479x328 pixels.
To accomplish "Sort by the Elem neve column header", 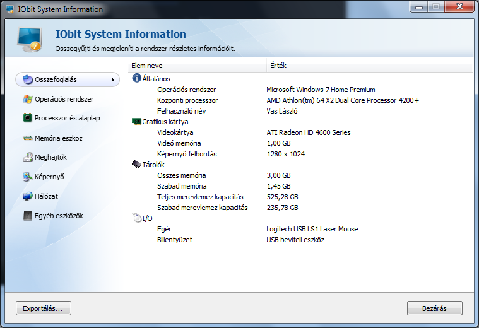I will [198, 66].
